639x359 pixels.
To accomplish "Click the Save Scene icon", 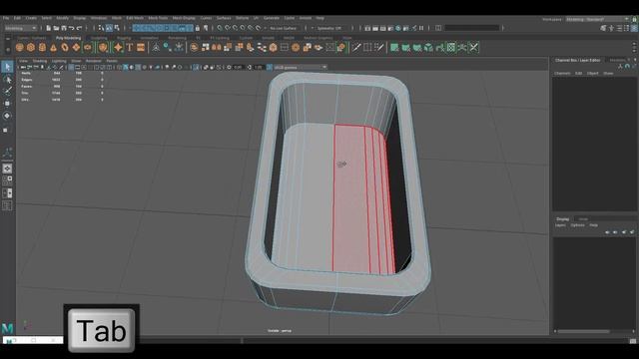I will [x=64, y=28].
